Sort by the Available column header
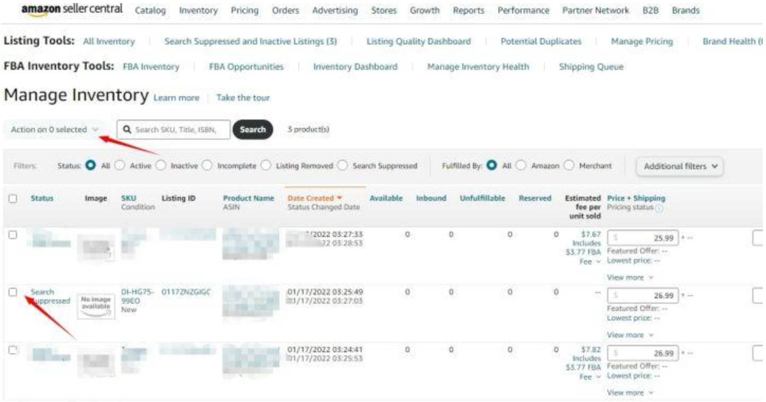The image size is (766, 402). point(386,198)
